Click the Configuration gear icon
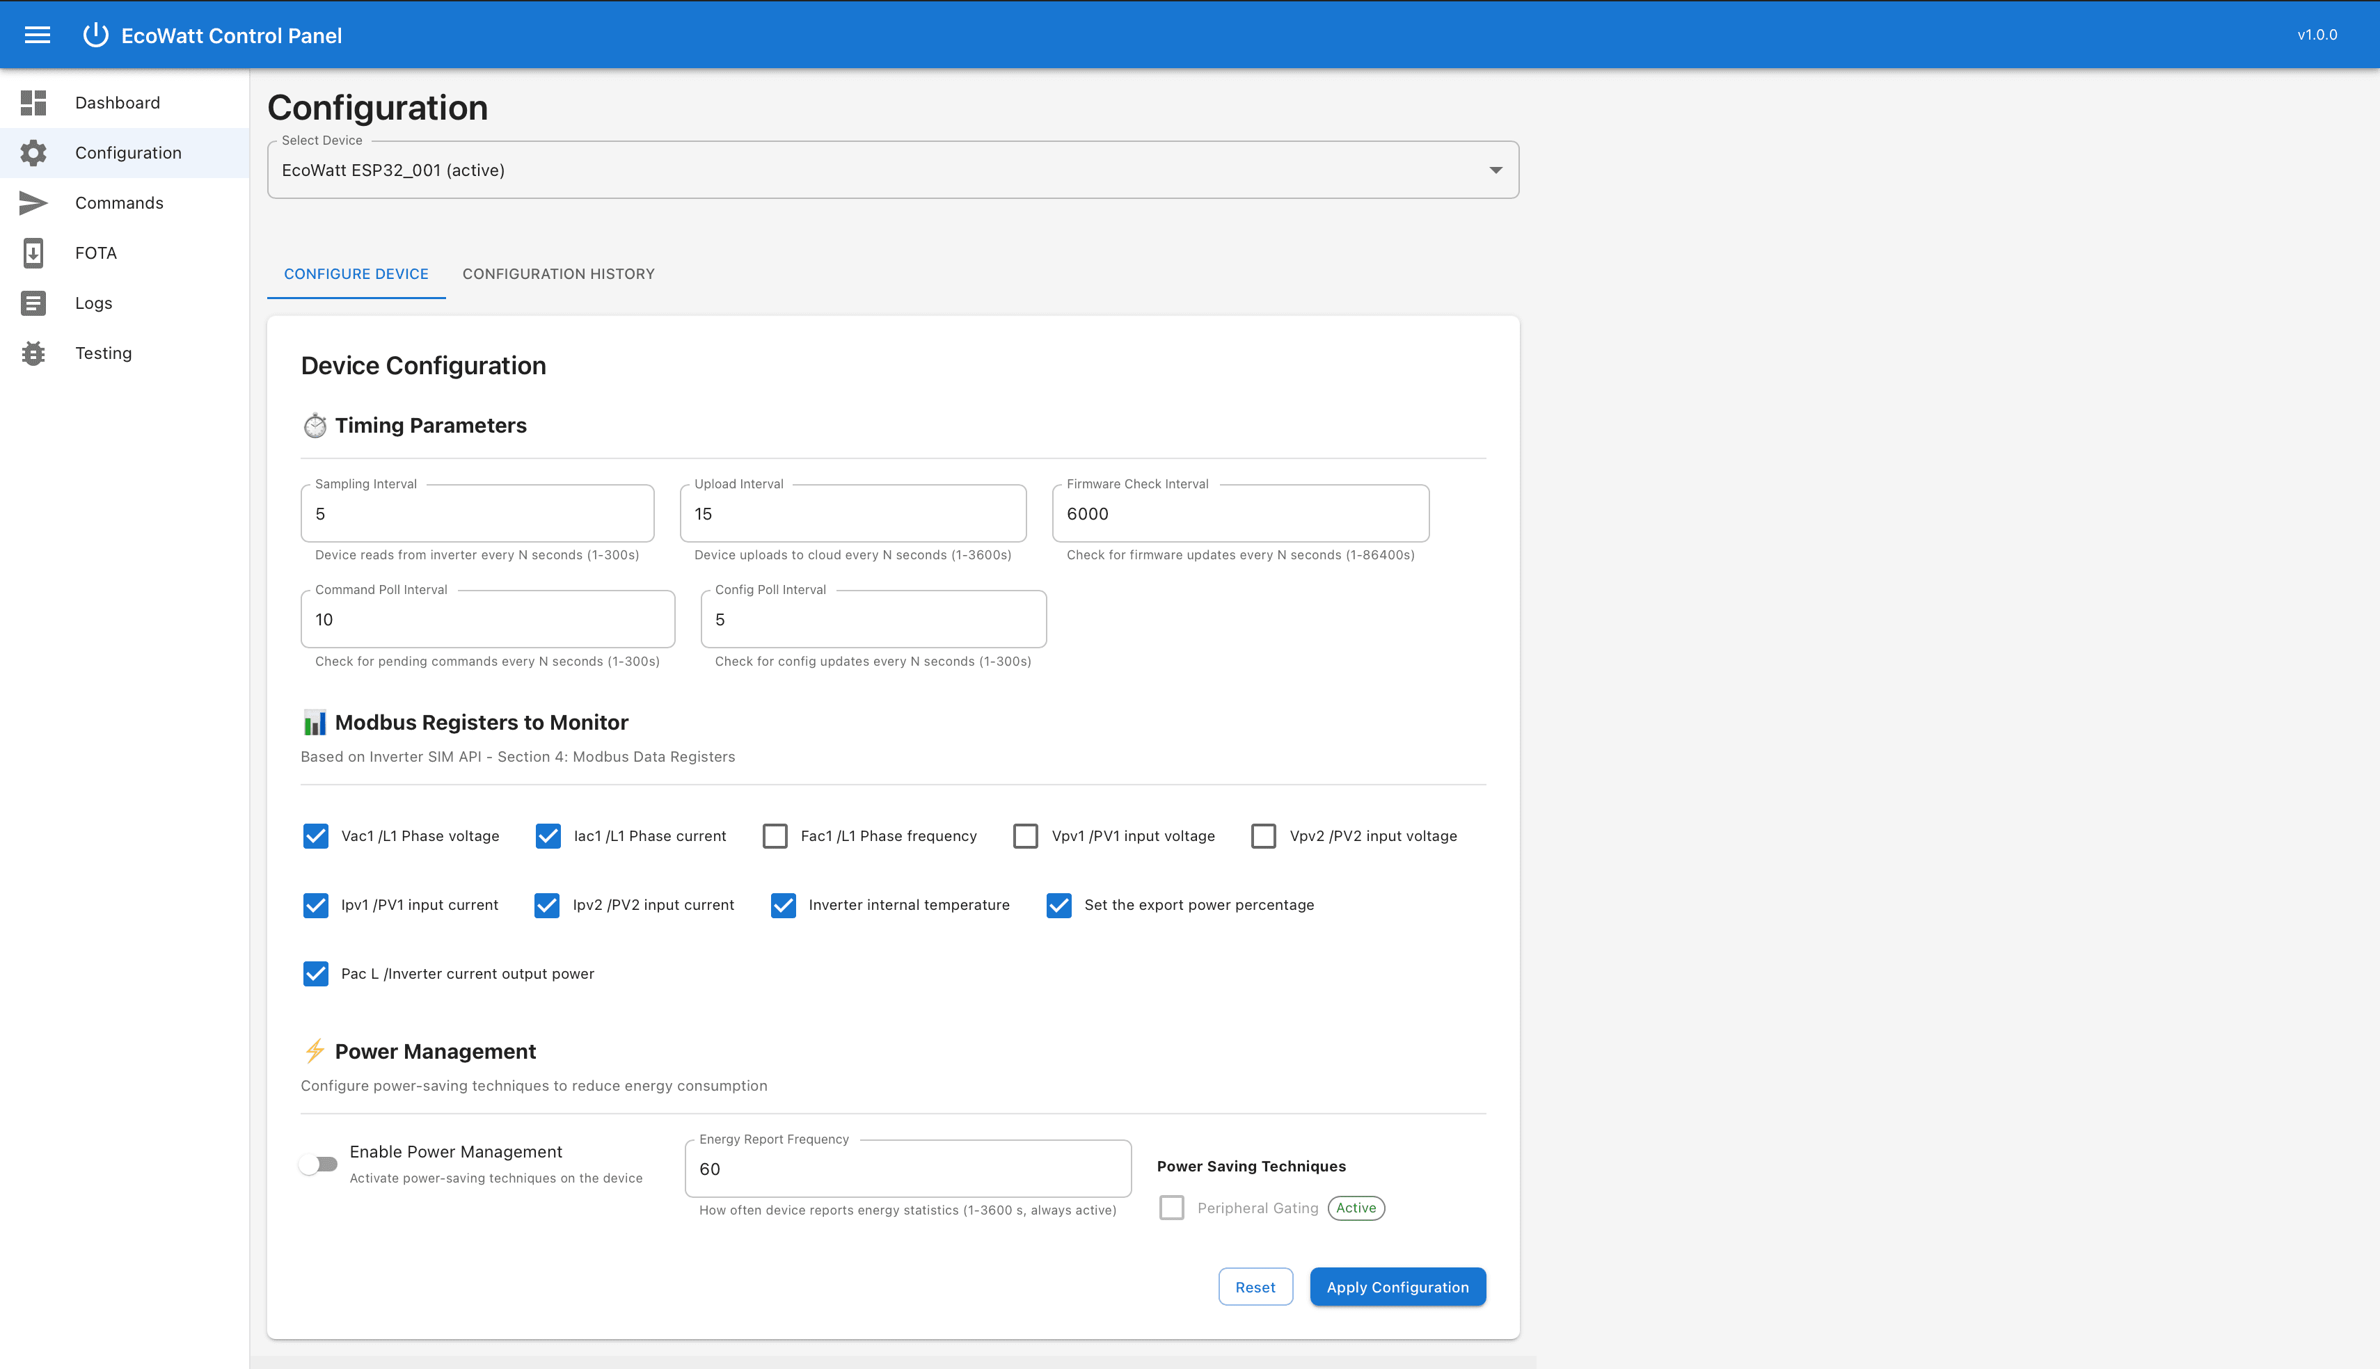Screen dimensions: 2380x1369 tap(33, 152)
